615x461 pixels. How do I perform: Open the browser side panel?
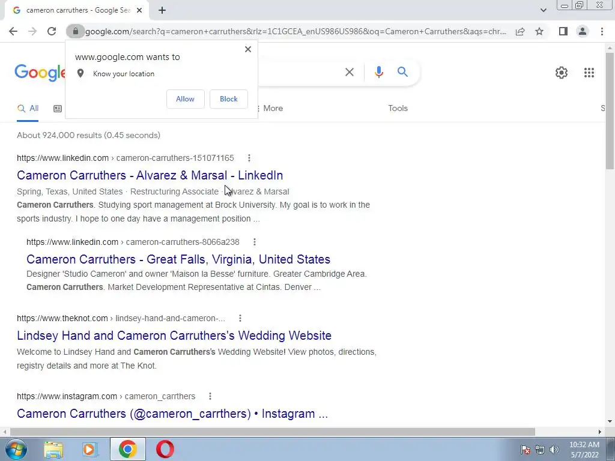563,31
